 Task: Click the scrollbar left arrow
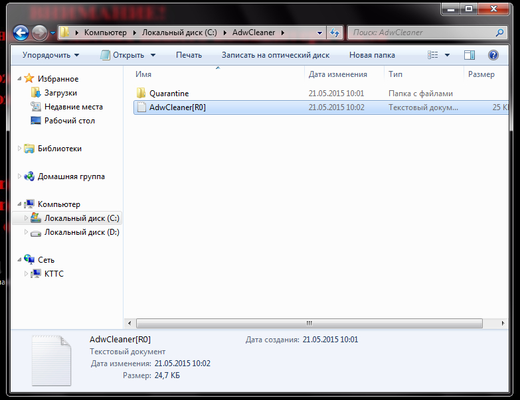130,323
